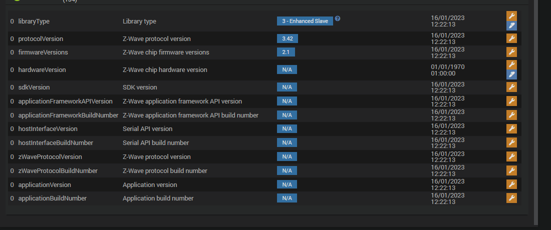This screenshot has width=551, height=230.
Task: Click the 'Z-Wave chip hardware version' label
Action: 165,69
